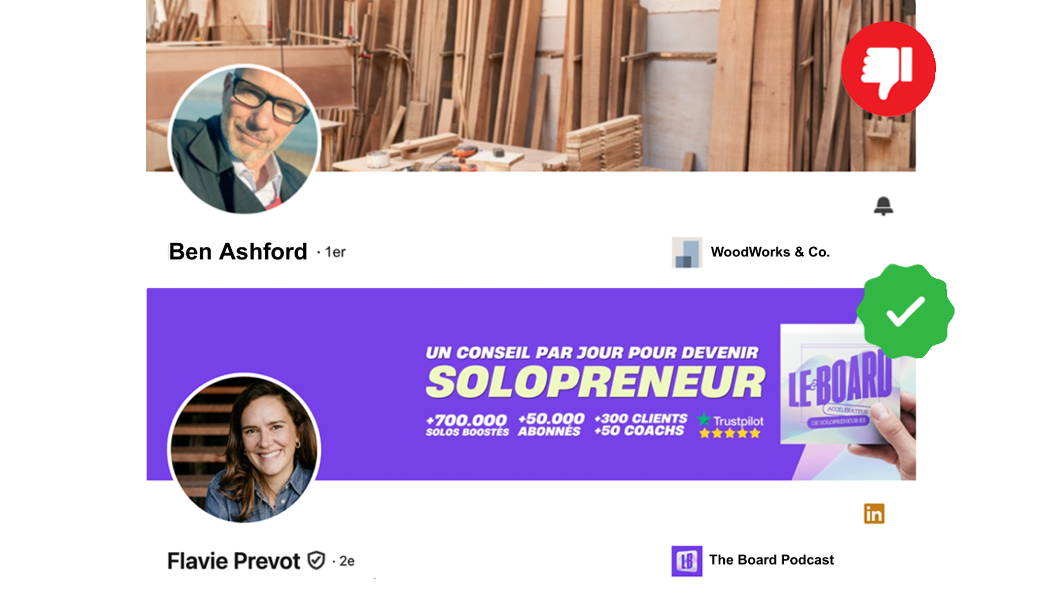Screen dimensions: 1055x608
Task: Click the '+700.000 solos boostés' text
Action: [x=467, y=425]
